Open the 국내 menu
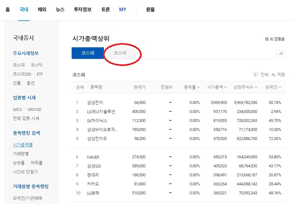The height and width of the screenshot is (204, 294). pos(24,10)
